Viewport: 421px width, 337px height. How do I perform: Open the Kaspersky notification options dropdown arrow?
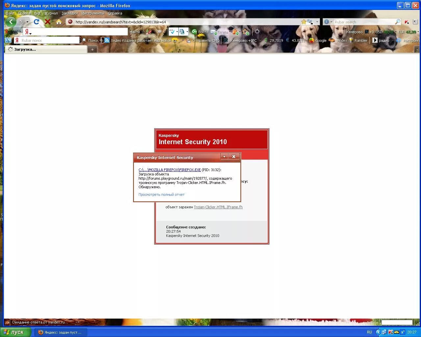[224, 157]
